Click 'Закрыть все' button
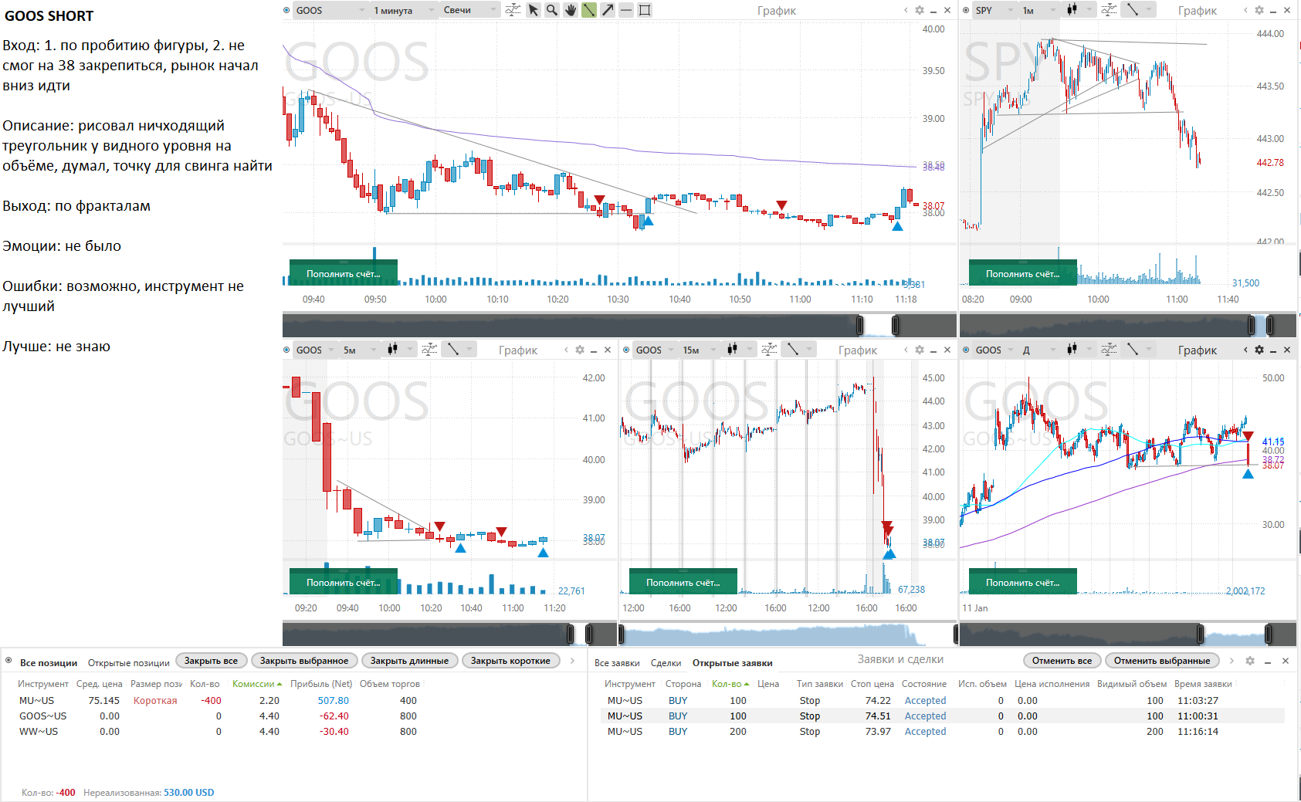 211,661
